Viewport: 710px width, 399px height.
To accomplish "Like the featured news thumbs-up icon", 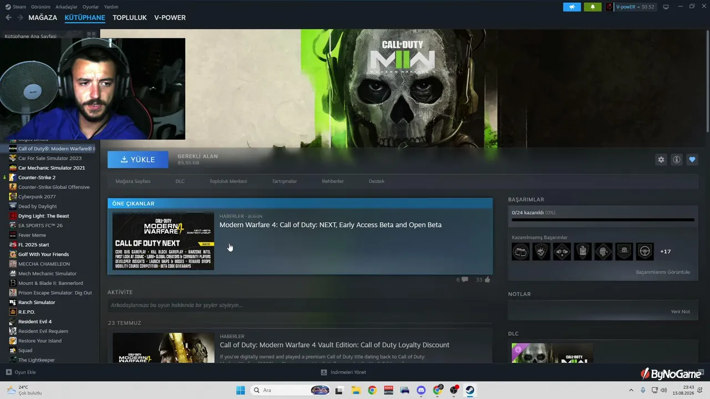I will pyautogui.click(x=488, y=280).
